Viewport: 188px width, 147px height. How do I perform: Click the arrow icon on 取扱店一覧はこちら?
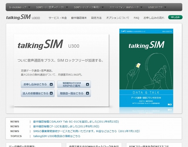point(88,93)
